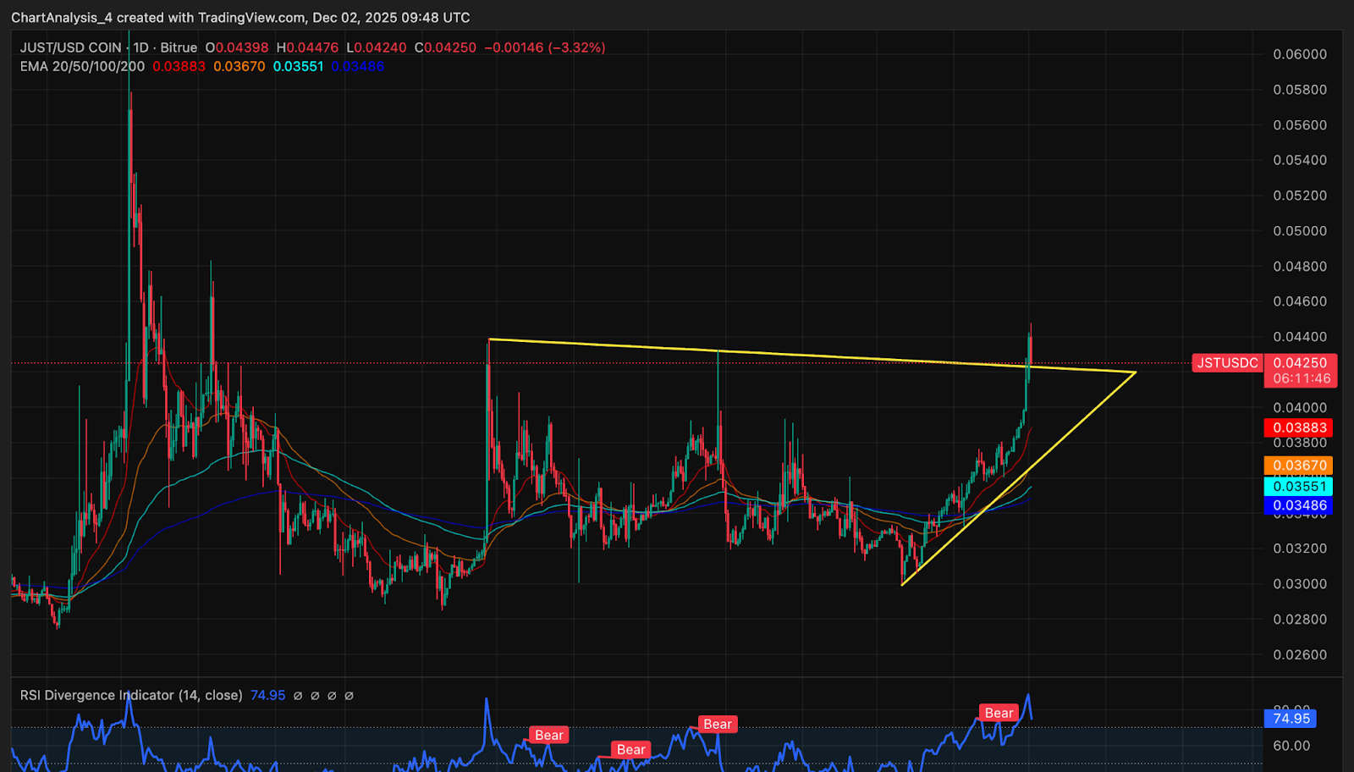Click the 06:11:46 bar countdown timer
Screen dimensions: 1354x772
pos(1300,378)
